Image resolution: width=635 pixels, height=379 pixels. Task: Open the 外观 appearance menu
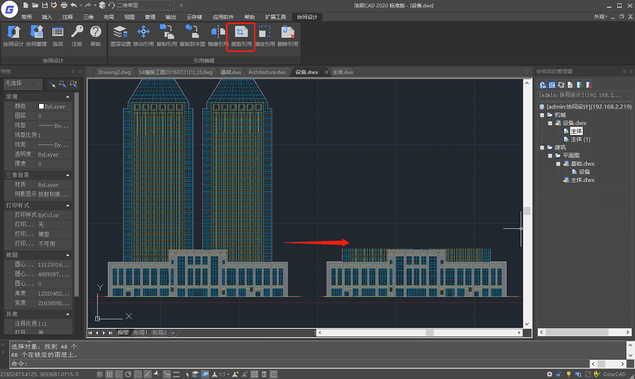[x=600, y=17]
